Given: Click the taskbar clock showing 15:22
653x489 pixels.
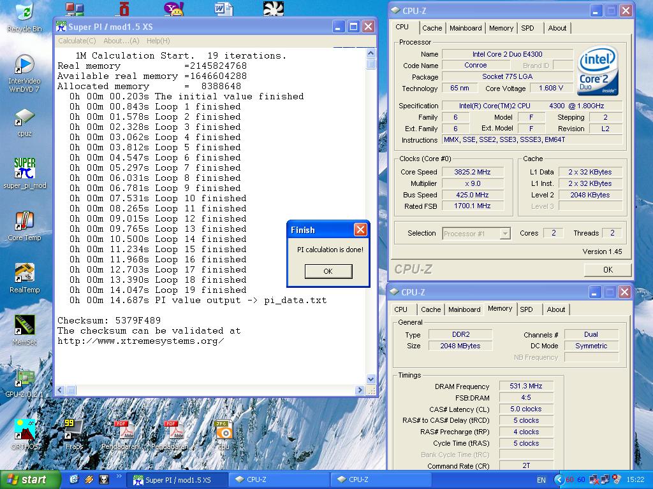Looking at the screenshot, I should click(x=635, y=480).
